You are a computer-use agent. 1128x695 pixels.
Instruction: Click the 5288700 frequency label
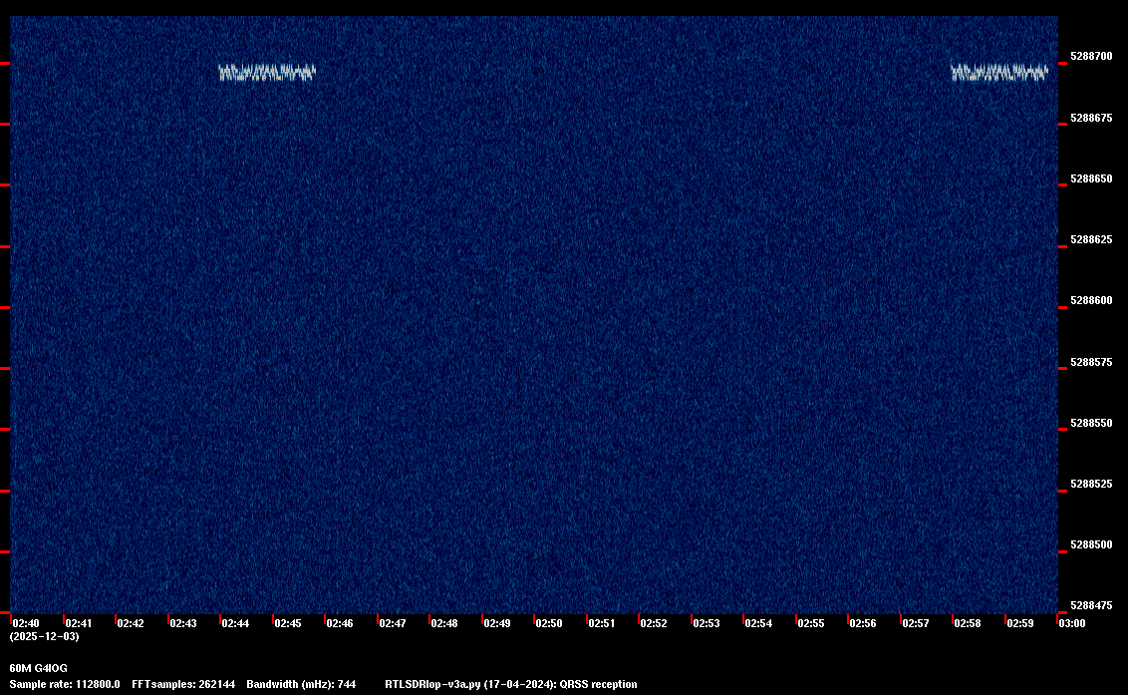pos(1090,56)
